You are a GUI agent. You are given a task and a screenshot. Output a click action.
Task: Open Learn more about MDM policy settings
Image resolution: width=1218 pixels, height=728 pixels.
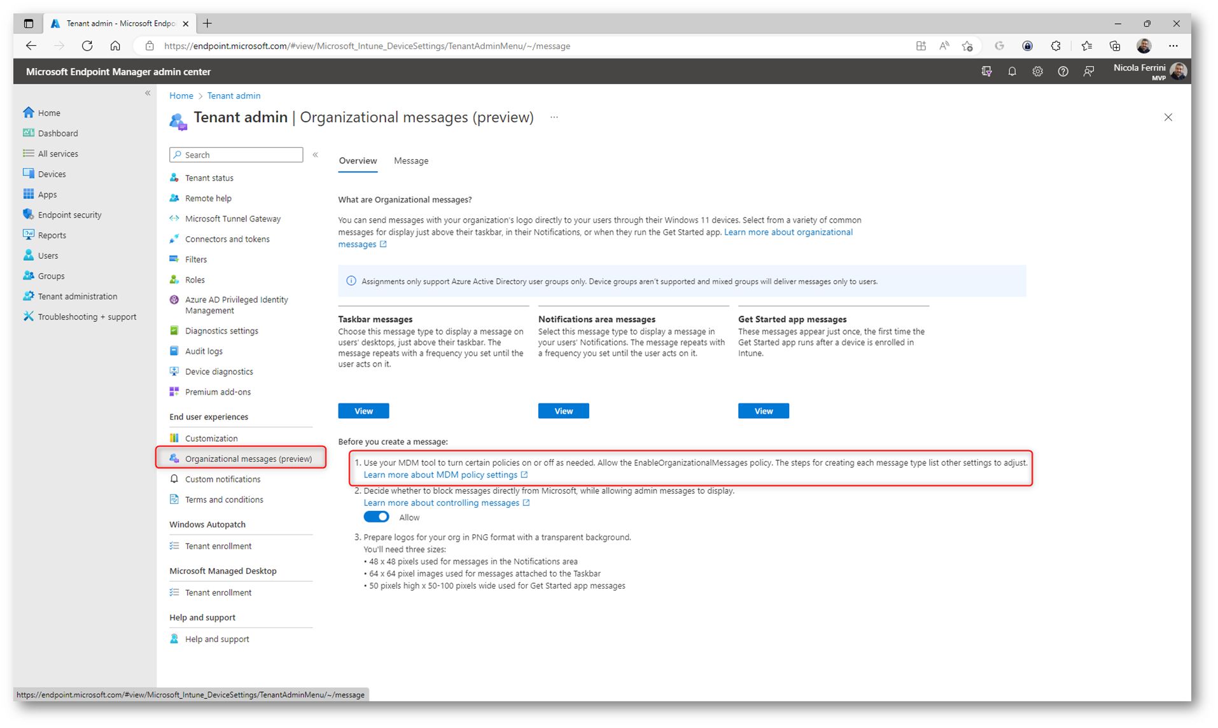pos(445,474)
